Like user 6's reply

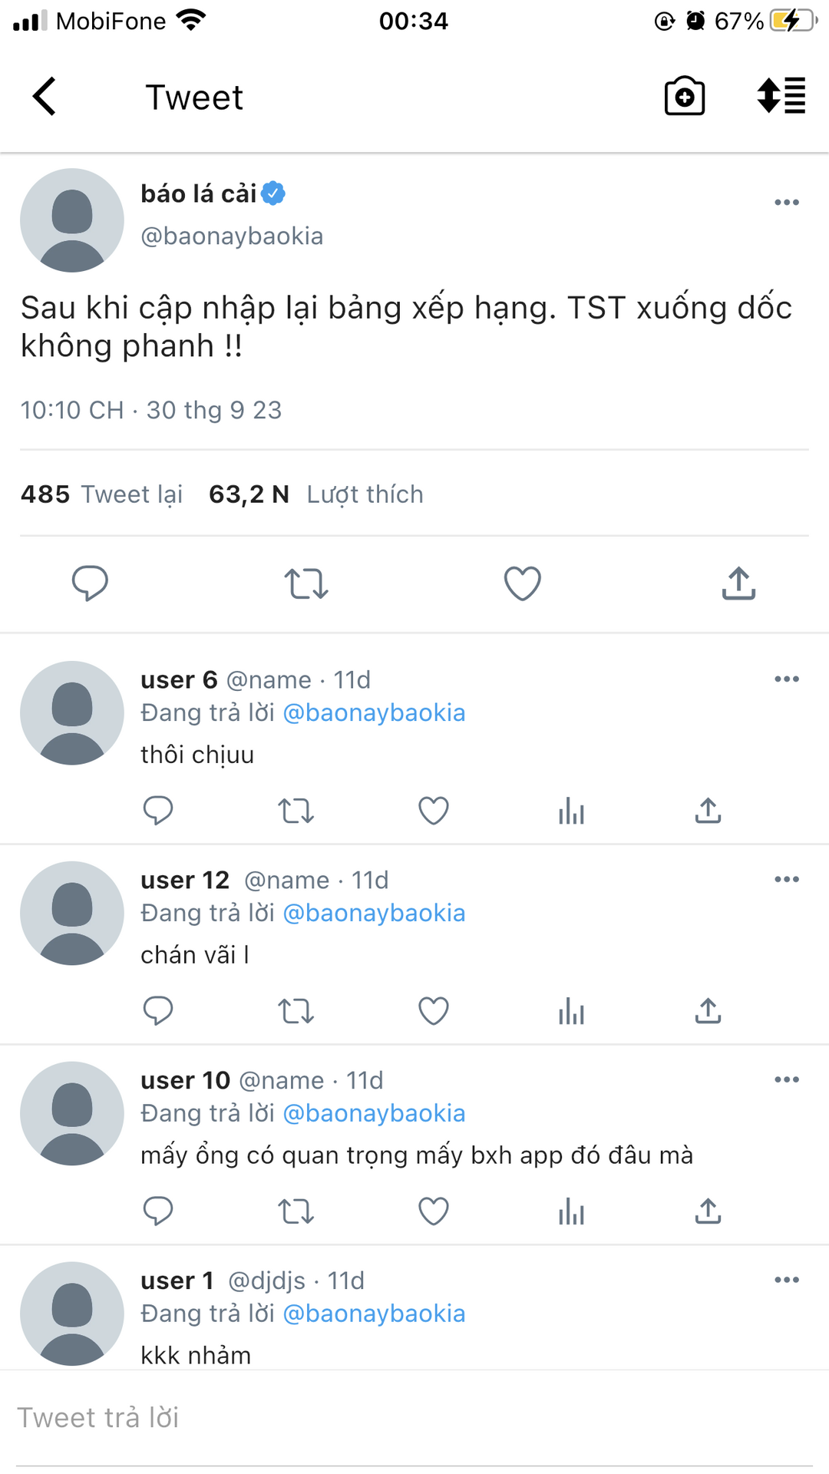click(x=434, y=811)
